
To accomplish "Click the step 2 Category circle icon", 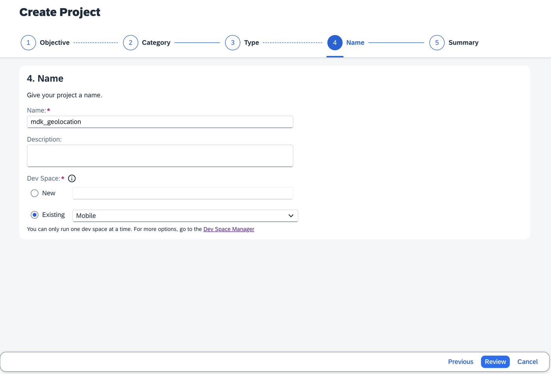I will (x=131, y=43).
